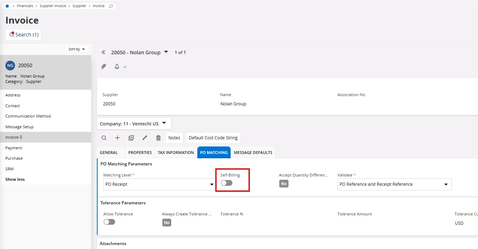The width and height of the screenshot is (478, 249).
Task: Click Invoice in the breadcrumb
Action: (99, 6)
